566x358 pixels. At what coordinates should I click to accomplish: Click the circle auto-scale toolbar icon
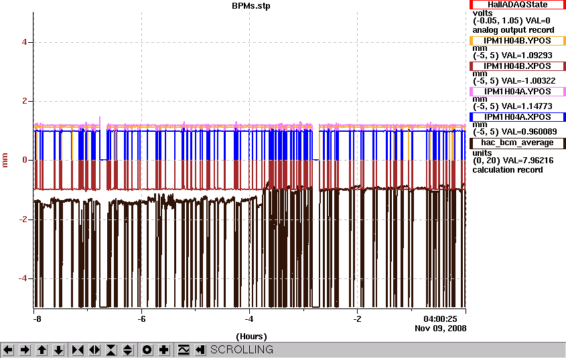147,350
